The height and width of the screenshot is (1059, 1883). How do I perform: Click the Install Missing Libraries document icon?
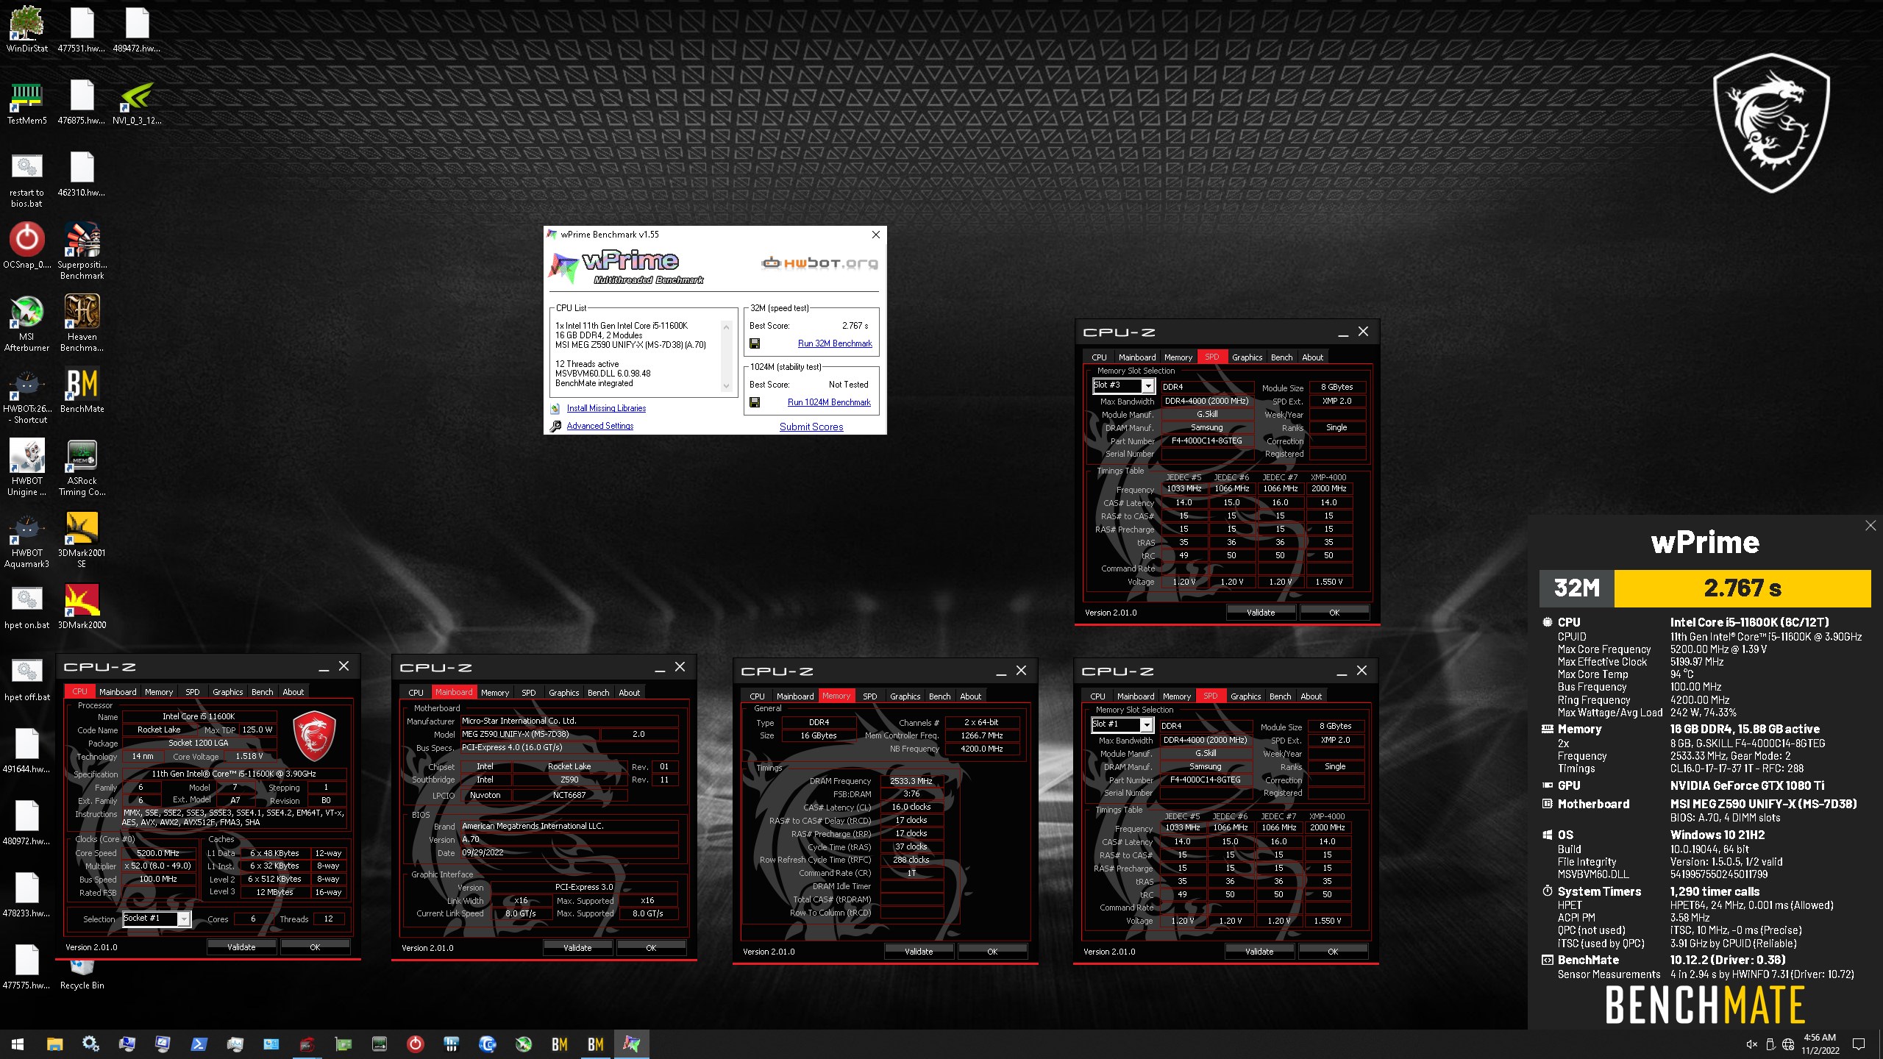555,408
